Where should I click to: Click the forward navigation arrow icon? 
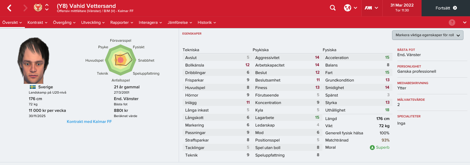25,8
